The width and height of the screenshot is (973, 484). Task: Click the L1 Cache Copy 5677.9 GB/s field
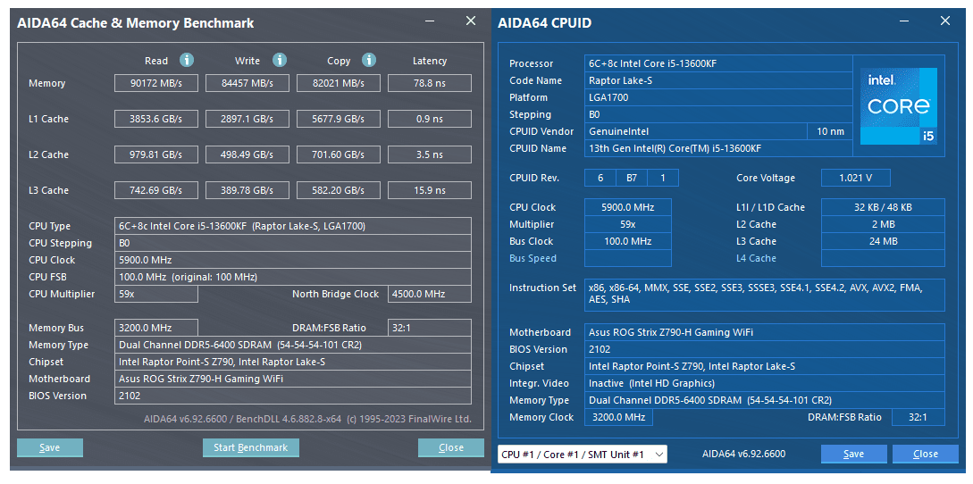pos(339,119)
